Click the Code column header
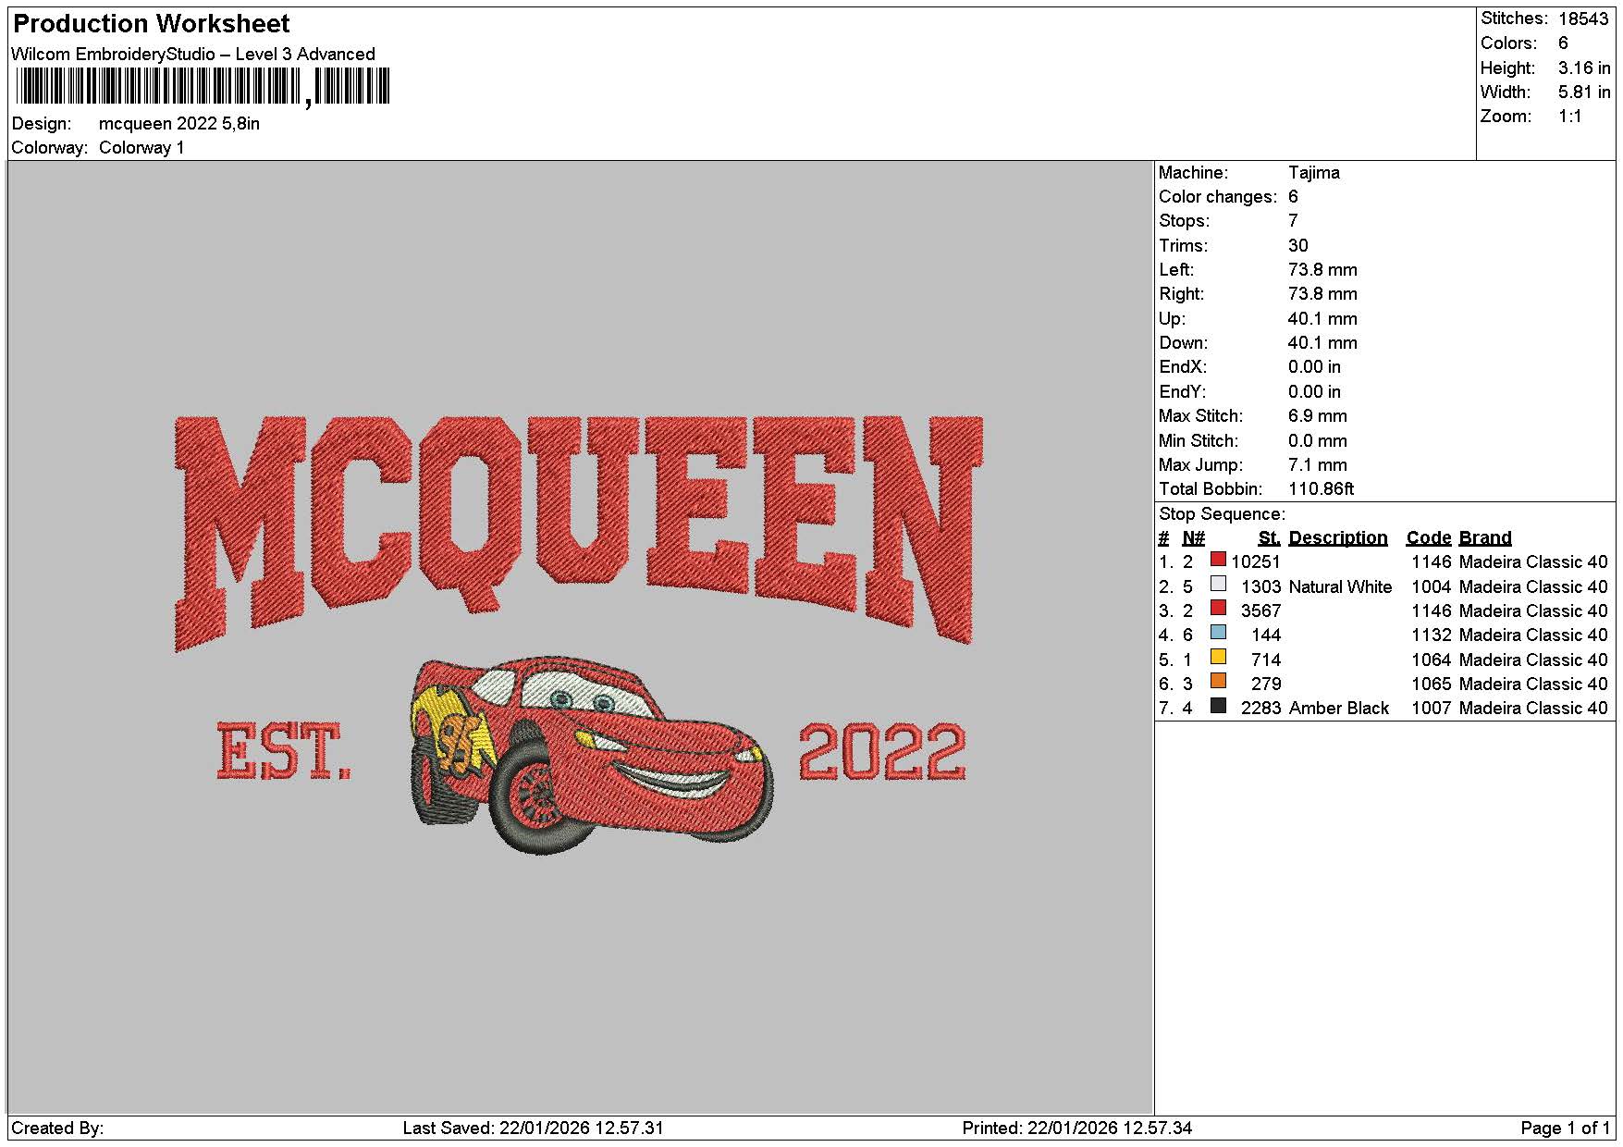The height and width of the screenshot is (1147, 1623). tap(1429, 538)
